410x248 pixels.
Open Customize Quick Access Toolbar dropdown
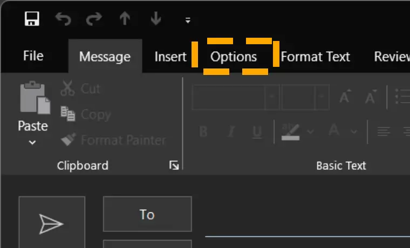point(188,20)
